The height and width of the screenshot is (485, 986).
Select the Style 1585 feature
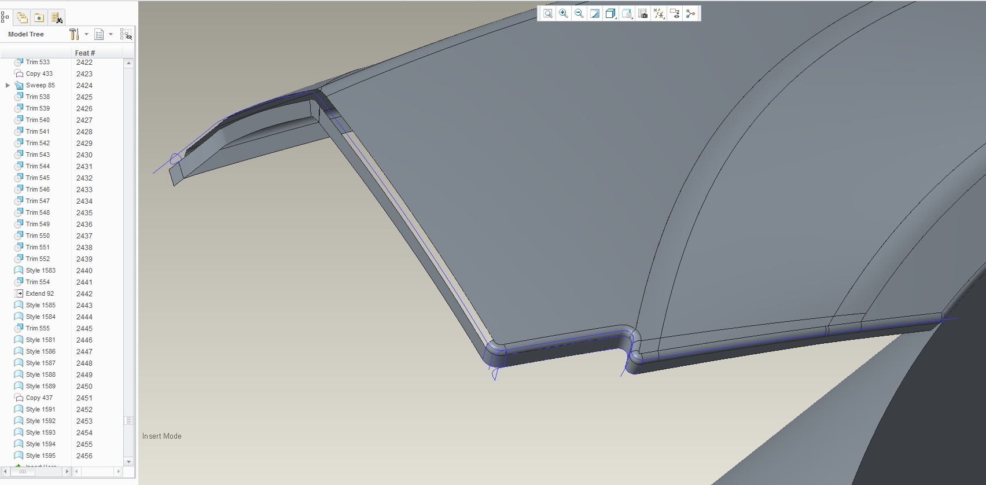[41, 305]
